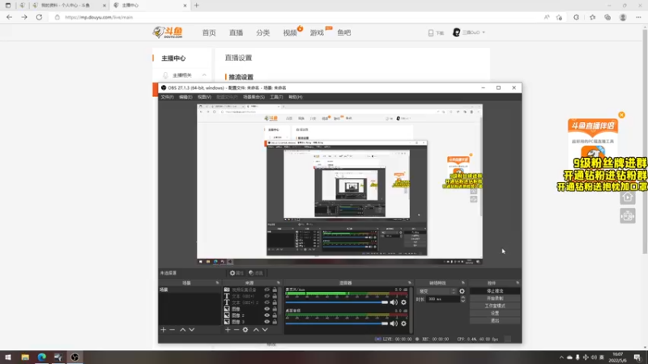Remove the selected source with the minus icon
The height and width of the screenshot is (364, 648).
[237, 330]
